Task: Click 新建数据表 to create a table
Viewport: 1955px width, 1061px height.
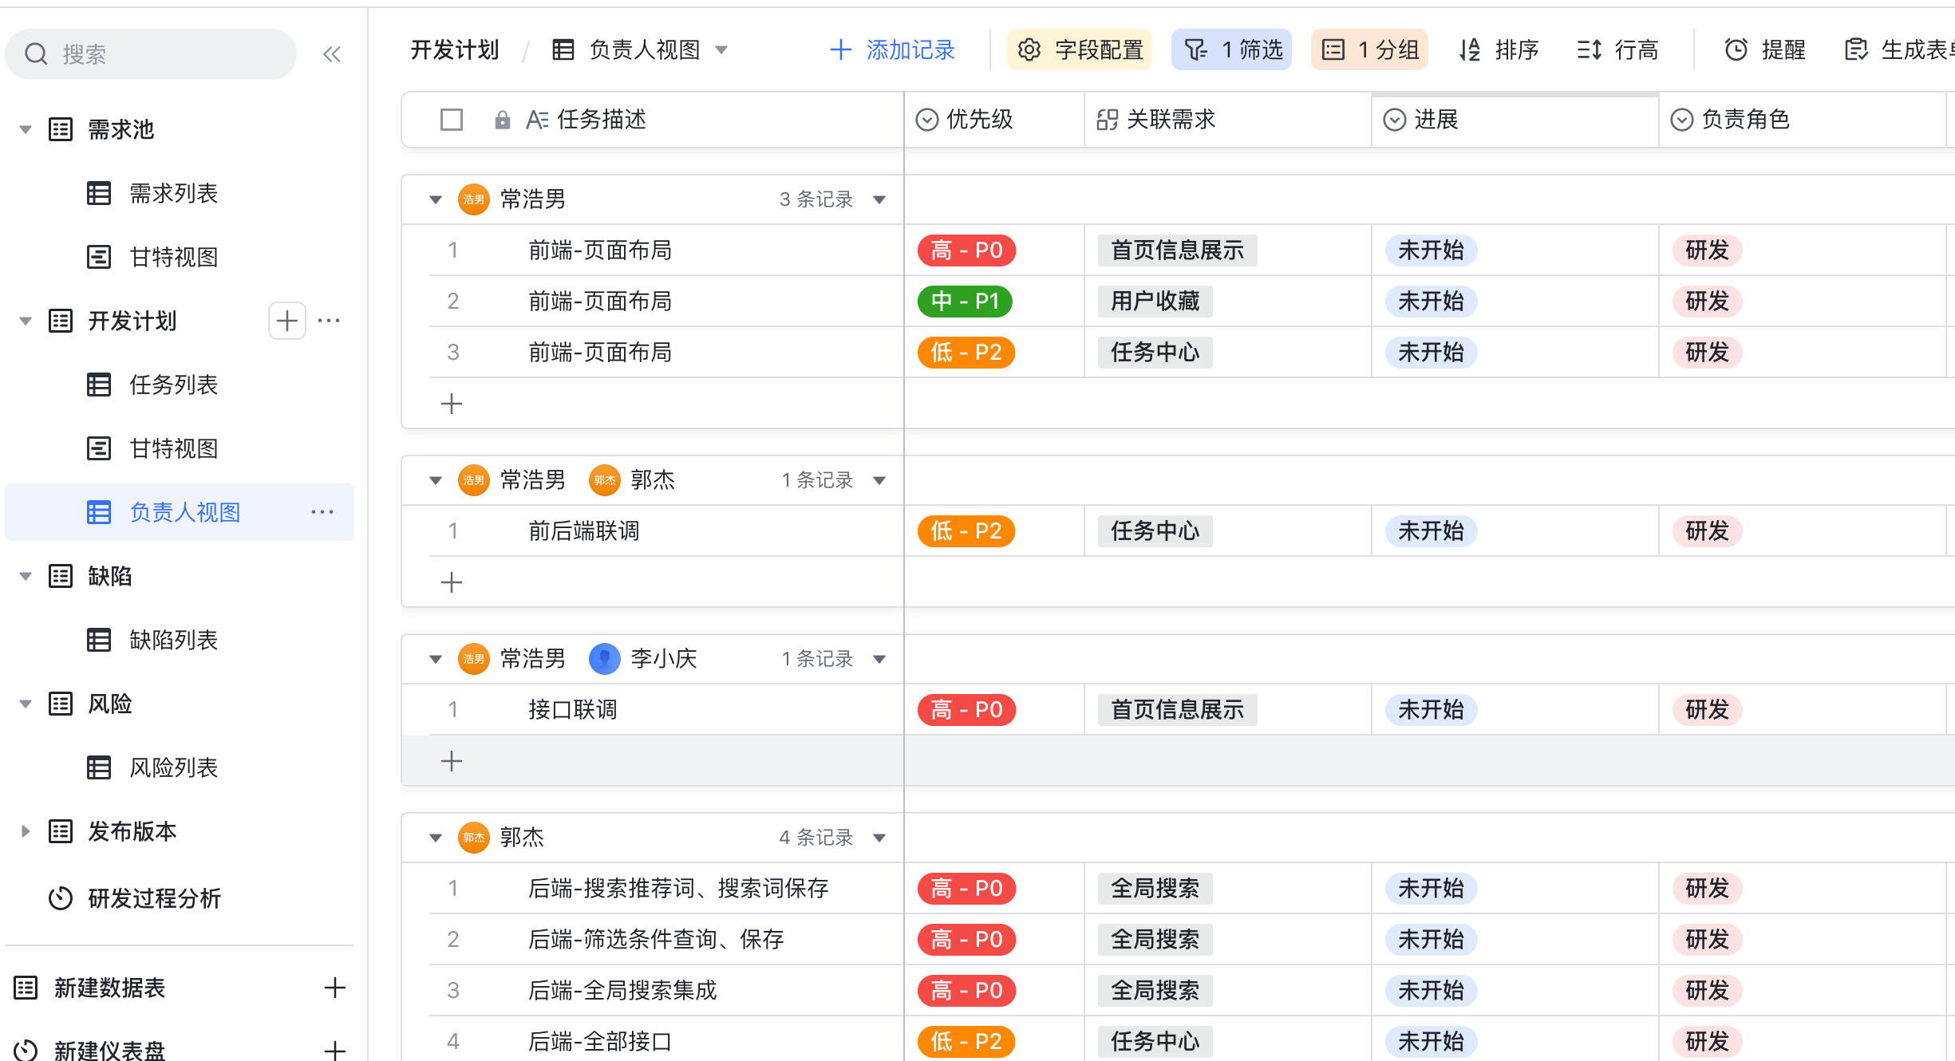Action: coord(109,988)
